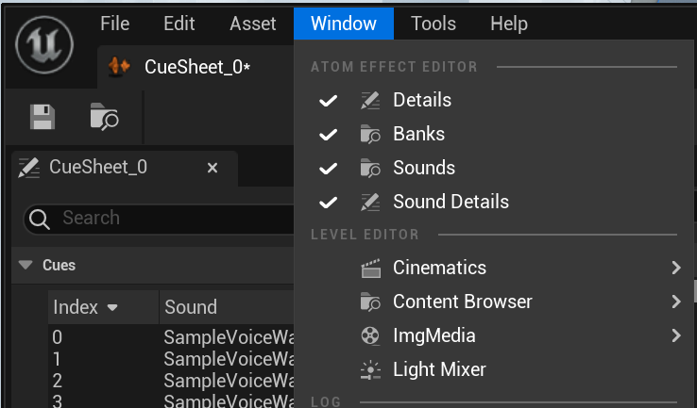This screenshot has height=408, width=697.
Task: Click the ImgMedia film reel icon
Action: click(x=370, y=335)
